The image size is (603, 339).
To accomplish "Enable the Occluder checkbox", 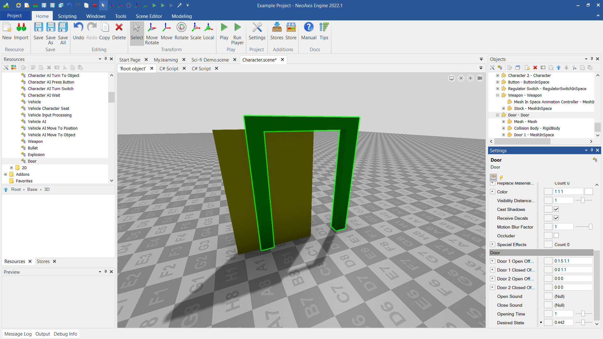I will pyautogui.click(x=556, y=236).
